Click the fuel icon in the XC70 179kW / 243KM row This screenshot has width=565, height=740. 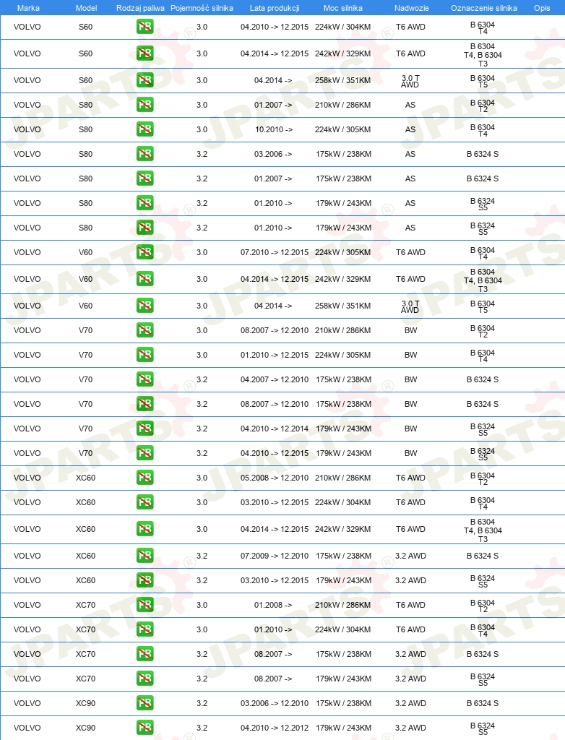click(145, 679)
